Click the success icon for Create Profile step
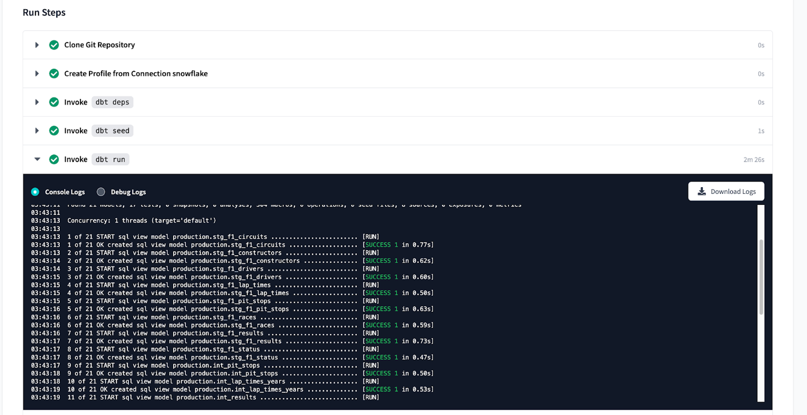The width and height of the screenshot is (807, 415). click(x=54, y=73)
